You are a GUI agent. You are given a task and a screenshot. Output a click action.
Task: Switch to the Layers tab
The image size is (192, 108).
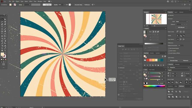(176, 12)
